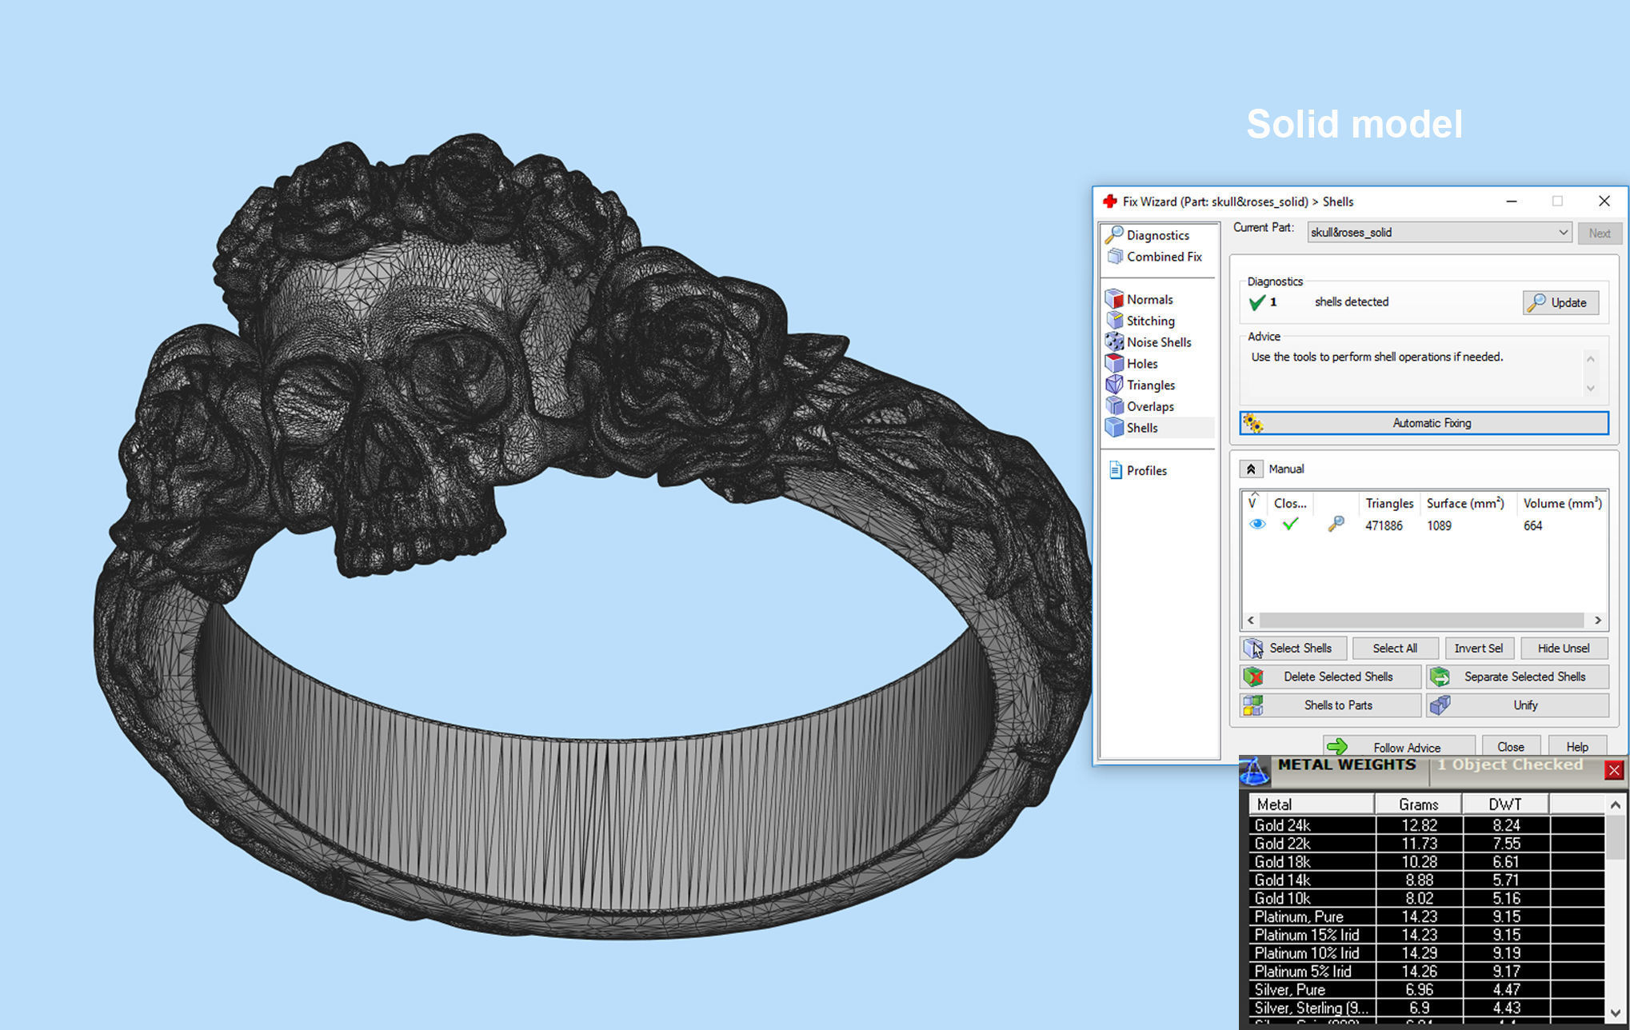1630x1030 pixels.
Task: Click the Metal Weights scale icon
Action: [x=1254, y=772]
